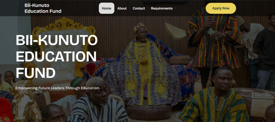The image size is (275, 122).
Task: Click the large BII-KUNUTO EDUCATION FUND heading
Action: [x=56, y=56]
